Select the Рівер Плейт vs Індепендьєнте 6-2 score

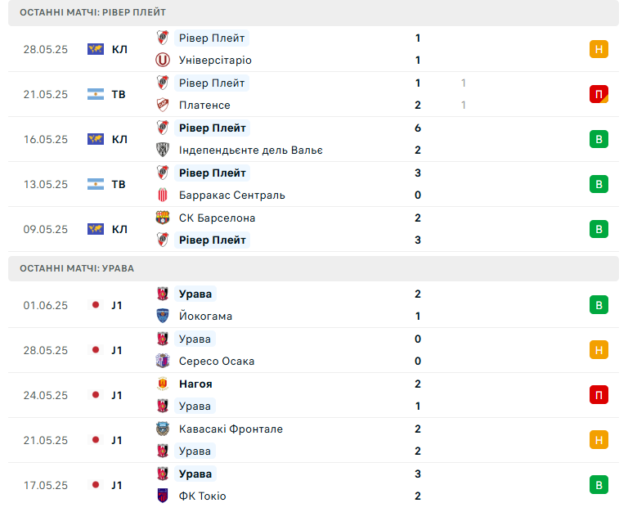point(418,139)
